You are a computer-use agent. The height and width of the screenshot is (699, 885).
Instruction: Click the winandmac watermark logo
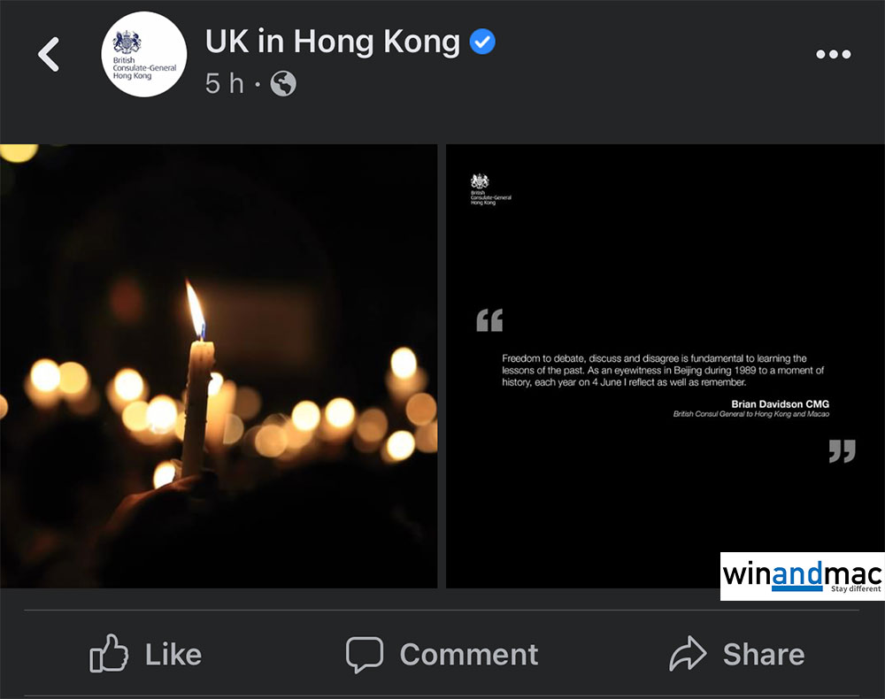click(x=802, y=576)
